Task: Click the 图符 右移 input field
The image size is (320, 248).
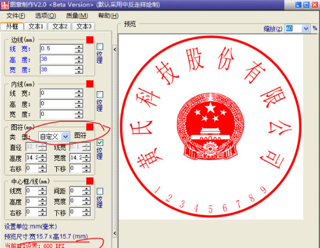Action: tap(32, 168)
